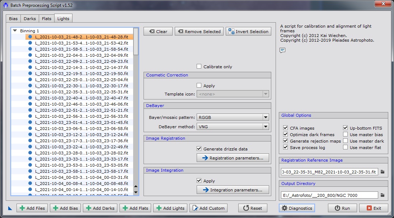
Task: Switch to the Flats tab
Action: point(47,19)
